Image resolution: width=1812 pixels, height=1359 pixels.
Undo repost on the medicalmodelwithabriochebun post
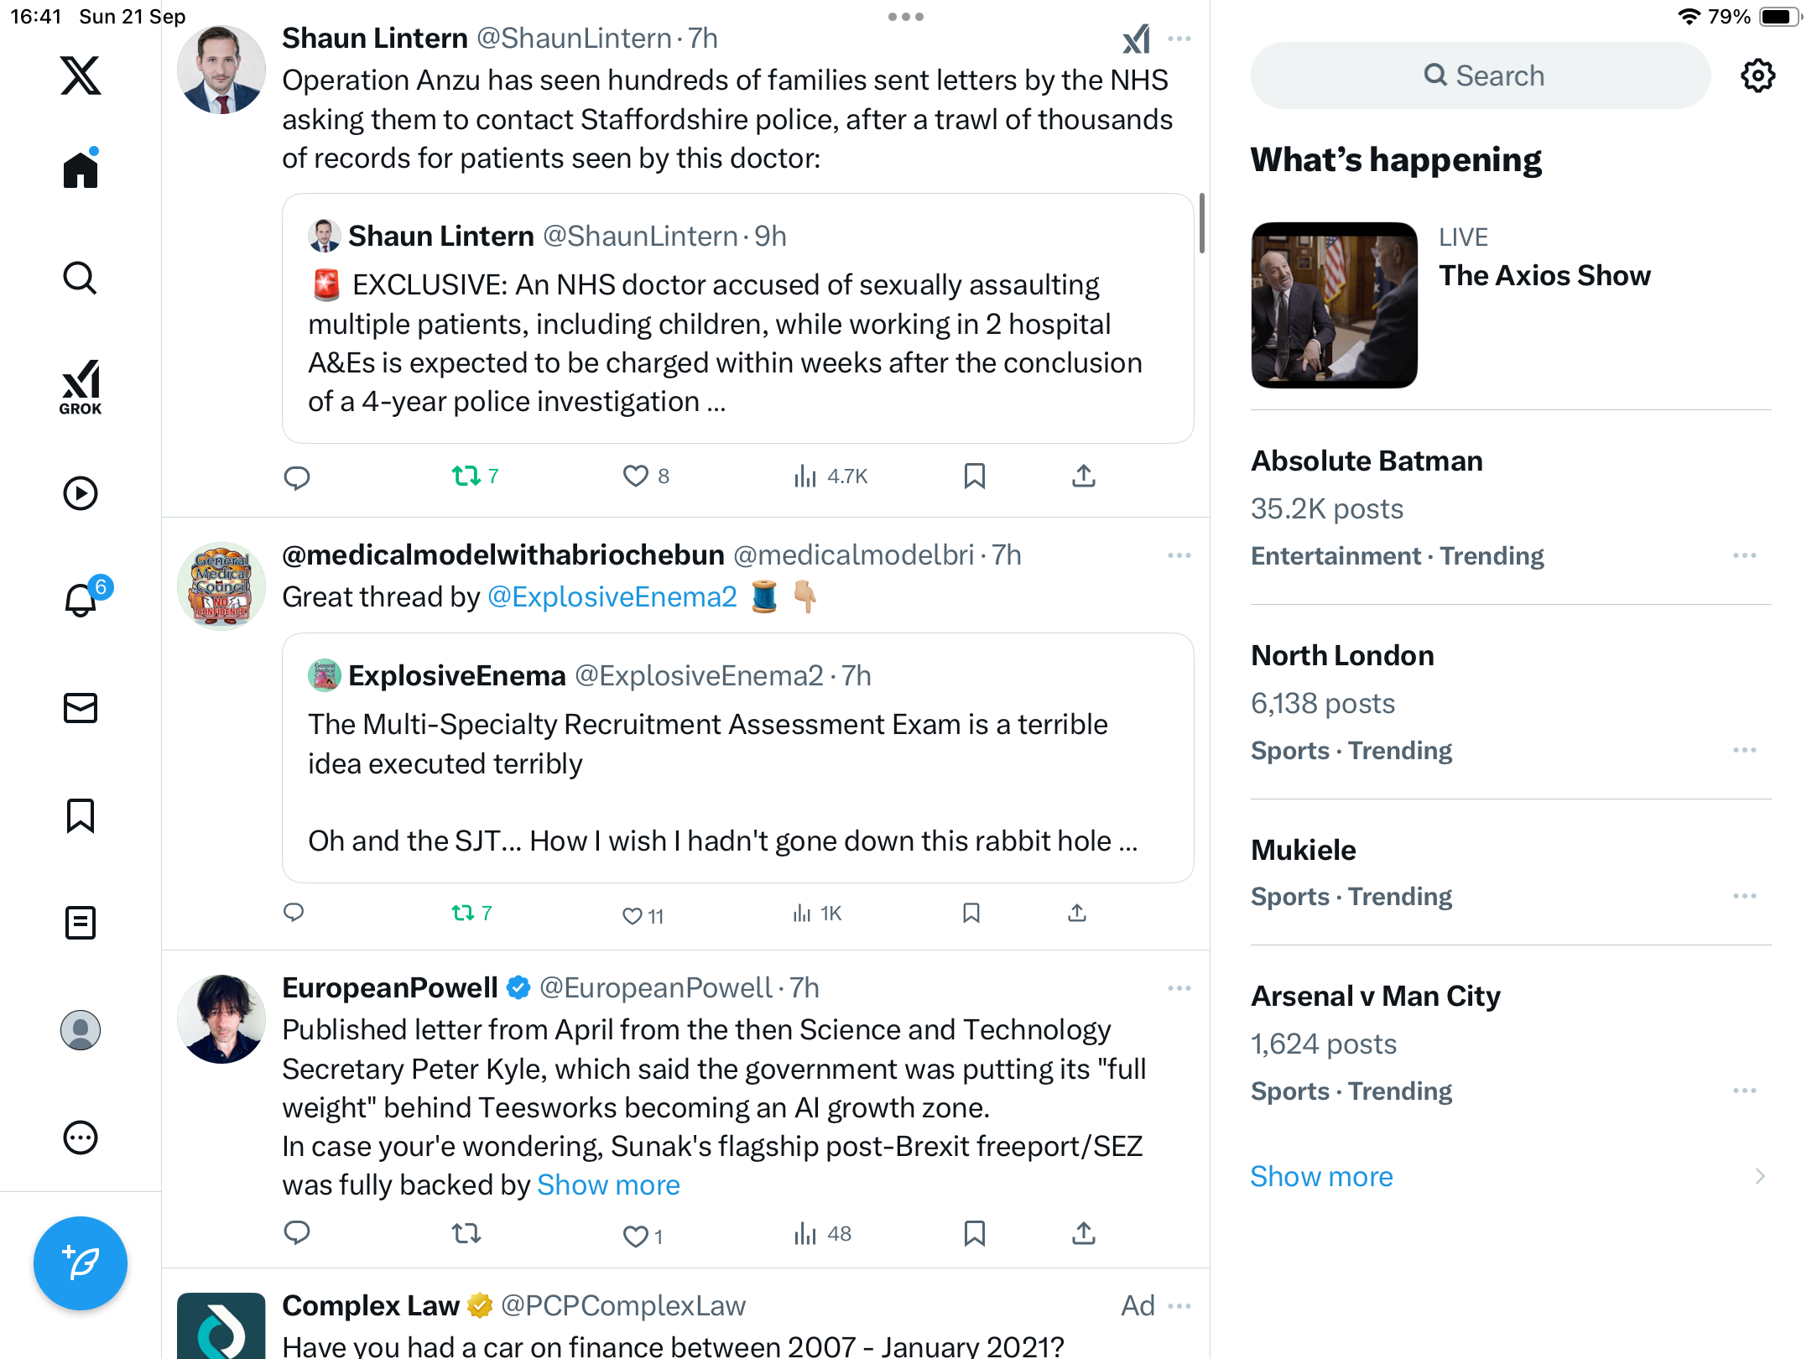point(463,913)
